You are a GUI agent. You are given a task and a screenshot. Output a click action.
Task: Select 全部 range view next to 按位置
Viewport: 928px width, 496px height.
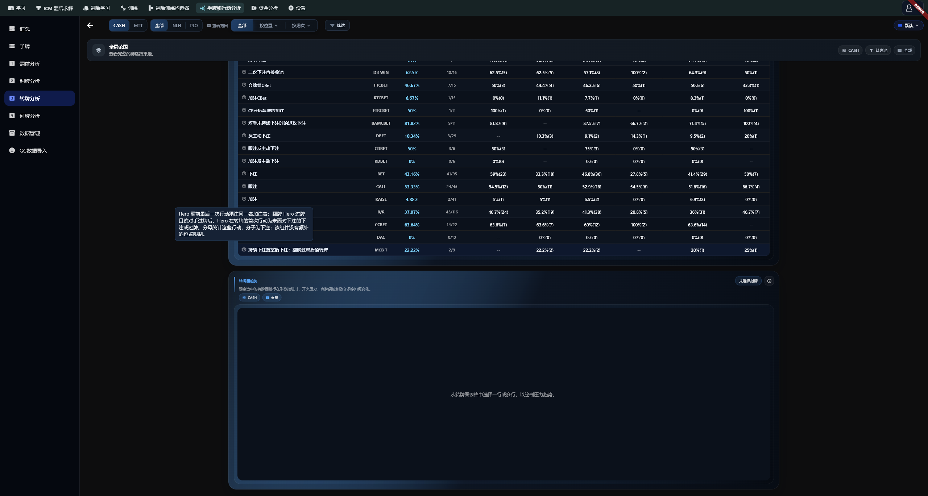click(242, 25)
